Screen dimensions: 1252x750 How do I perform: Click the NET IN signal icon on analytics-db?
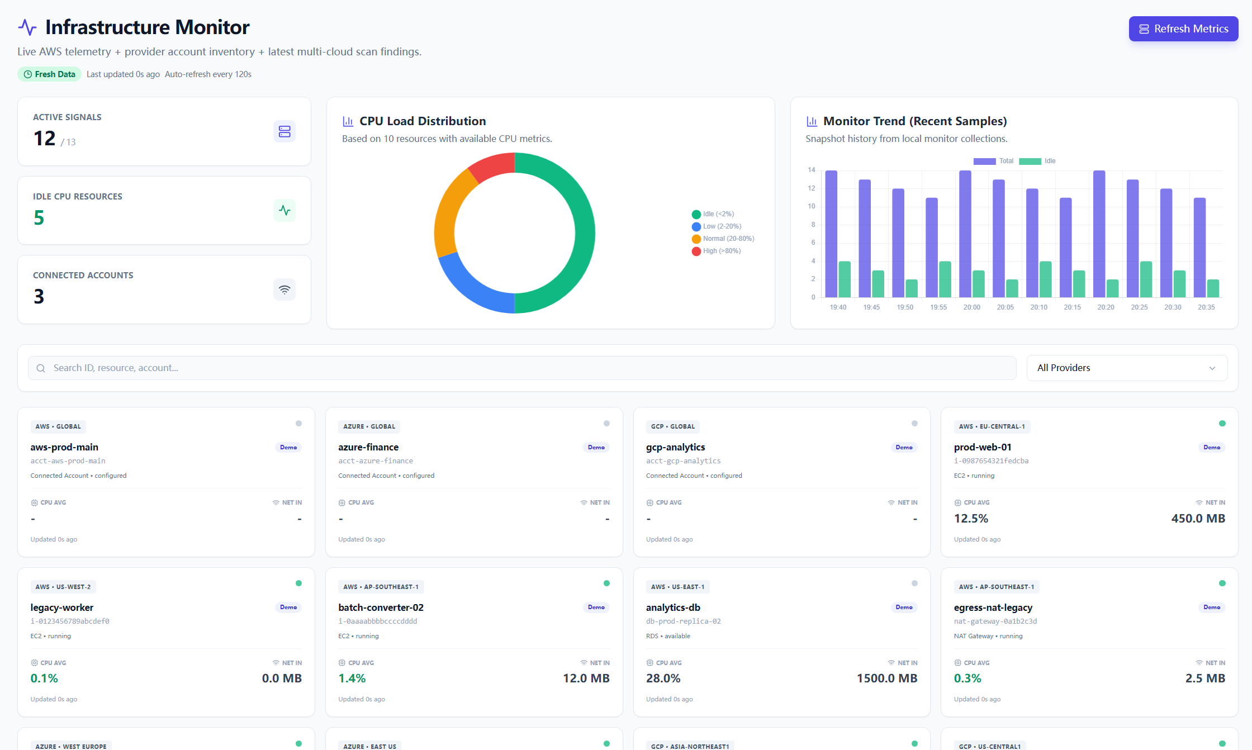pos(891,662)
